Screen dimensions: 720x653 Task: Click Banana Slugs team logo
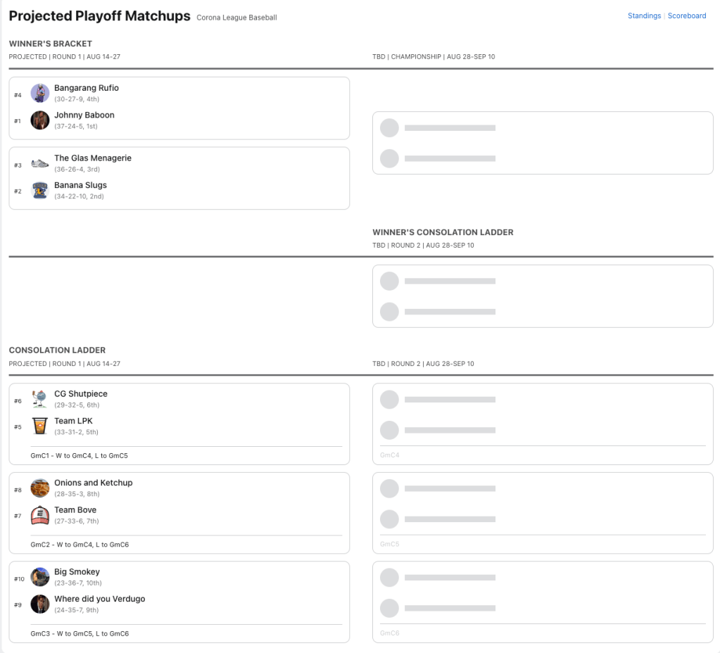click(x=40, y=191)
